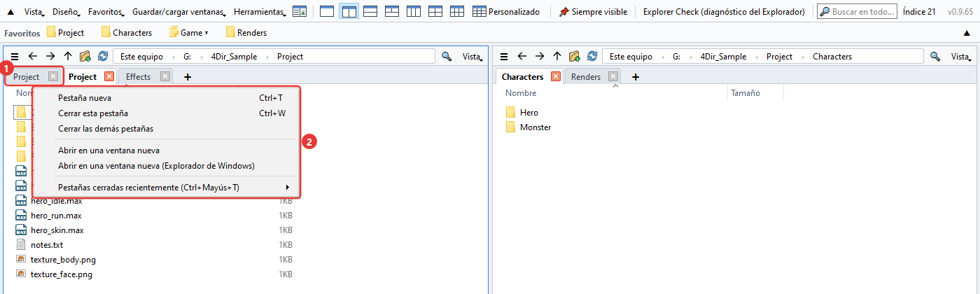Select the notes.txt file
Image resolution: width=980 pixels, height=294 pixels.
[x=47, y=245]
